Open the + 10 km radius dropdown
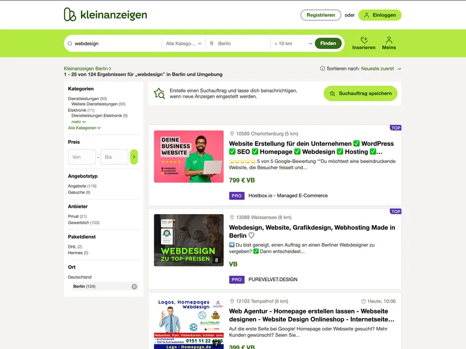This screenshot has height=349, width=466. click(x=293, y=43)
